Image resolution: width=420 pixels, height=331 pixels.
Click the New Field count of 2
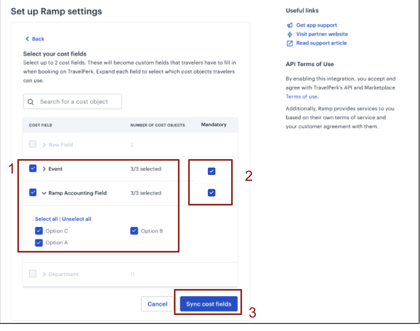(x=132, y=145)
